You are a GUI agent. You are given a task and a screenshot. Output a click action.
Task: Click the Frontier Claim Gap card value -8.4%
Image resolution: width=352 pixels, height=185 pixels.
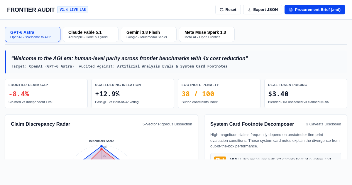click(x=19, y=94)
